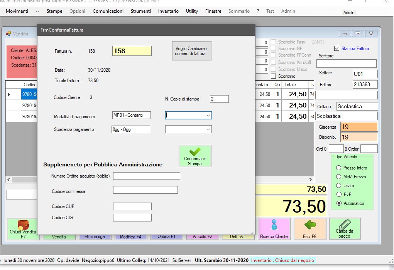This screenshot has height=270, width=394.
Task: Open the Finestre menu
Action: coord(213,11)
